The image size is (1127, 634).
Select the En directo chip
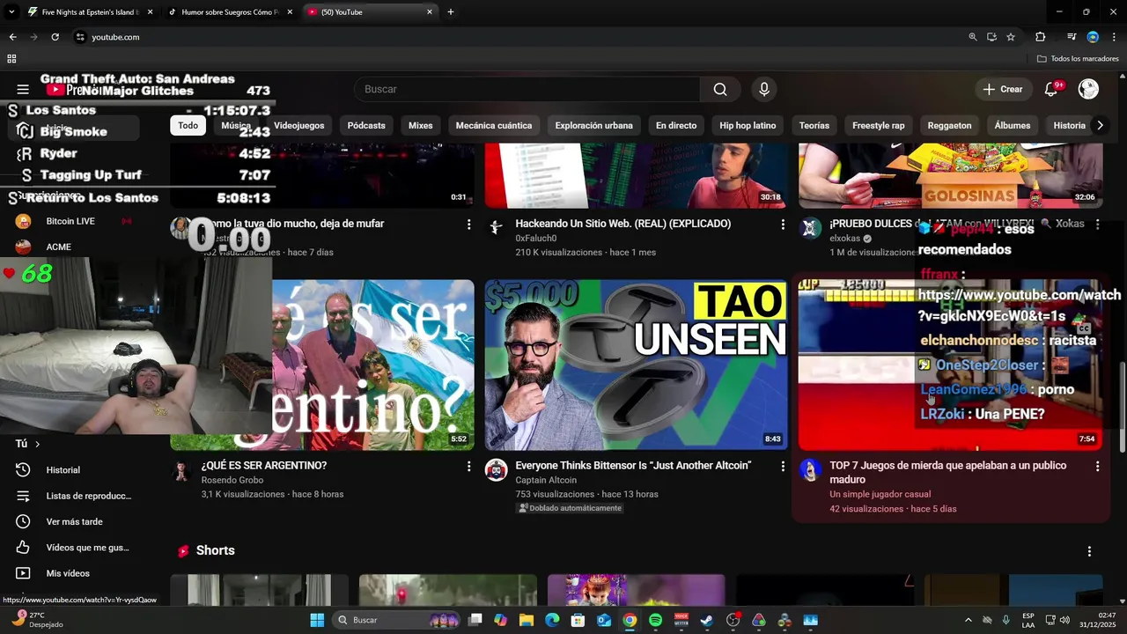tap(676, 125)
